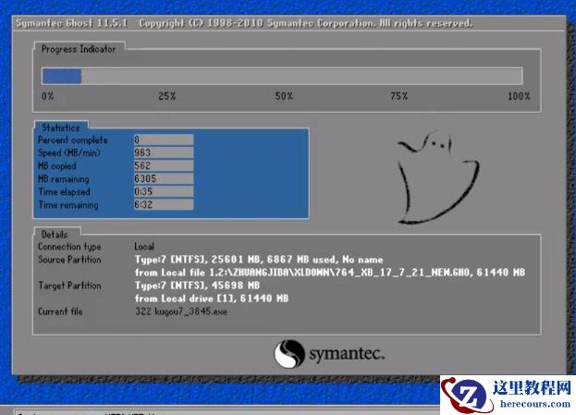Click the Progress Indicator group label
576x415 pixels.
coord(79,49)
